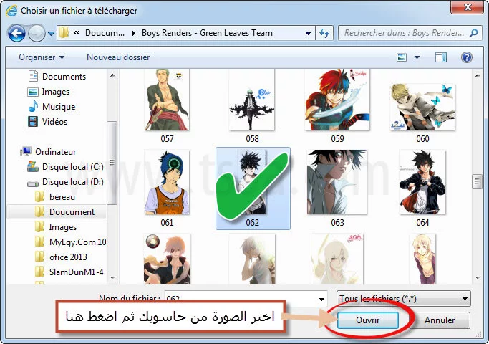Select image thumbnail 062
This screenshot has height=344, width=489.
tap(253, 188)
